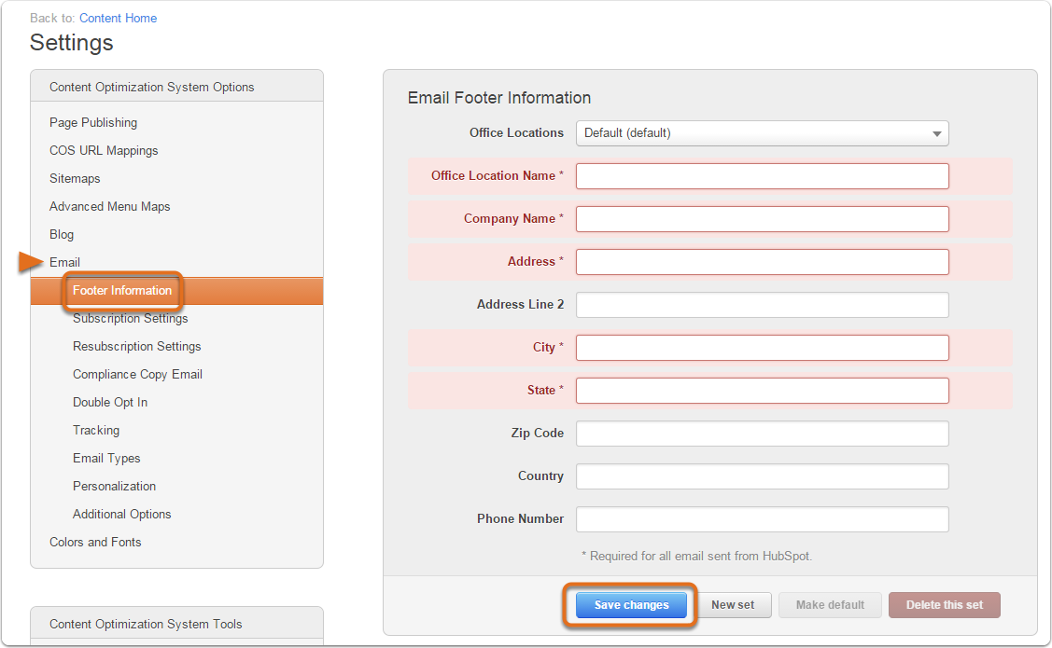Open Additional Options
Screen dimensions: 1052x648
[121, 514]
